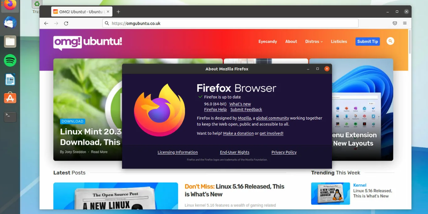Open the Windows 11 wallpaper article card
This screenshot has height=214, width=428.
[x=363, y=109]
